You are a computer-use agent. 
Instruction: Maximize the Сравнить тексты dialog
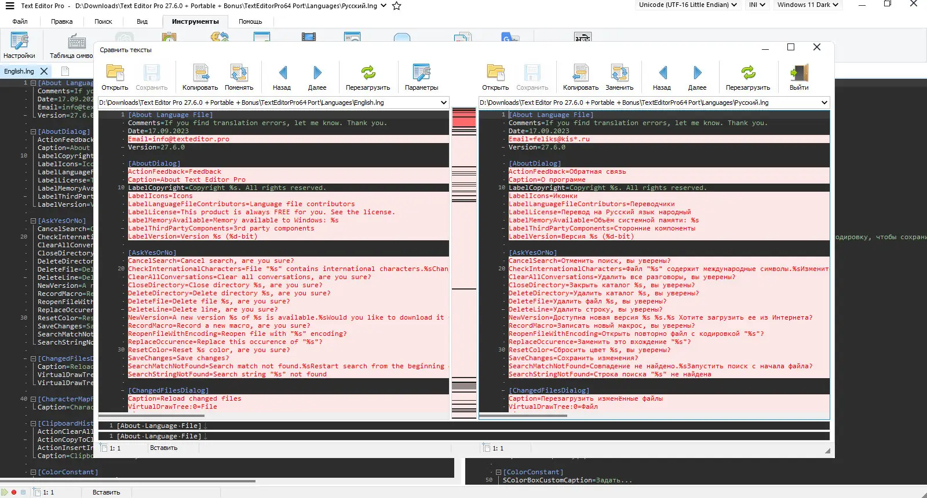pyautogui.click(x=791, y=47)
